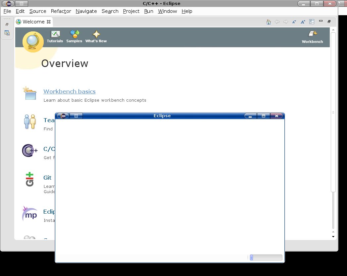Click the Overview globe icon
The width and height of the screenshot is (347, 276).
(33, 42)
